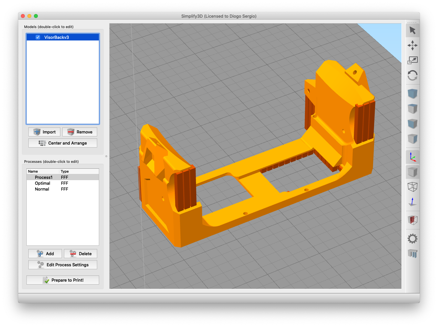
Task: Toggle solid model rendering
Action: click(413, 172)
